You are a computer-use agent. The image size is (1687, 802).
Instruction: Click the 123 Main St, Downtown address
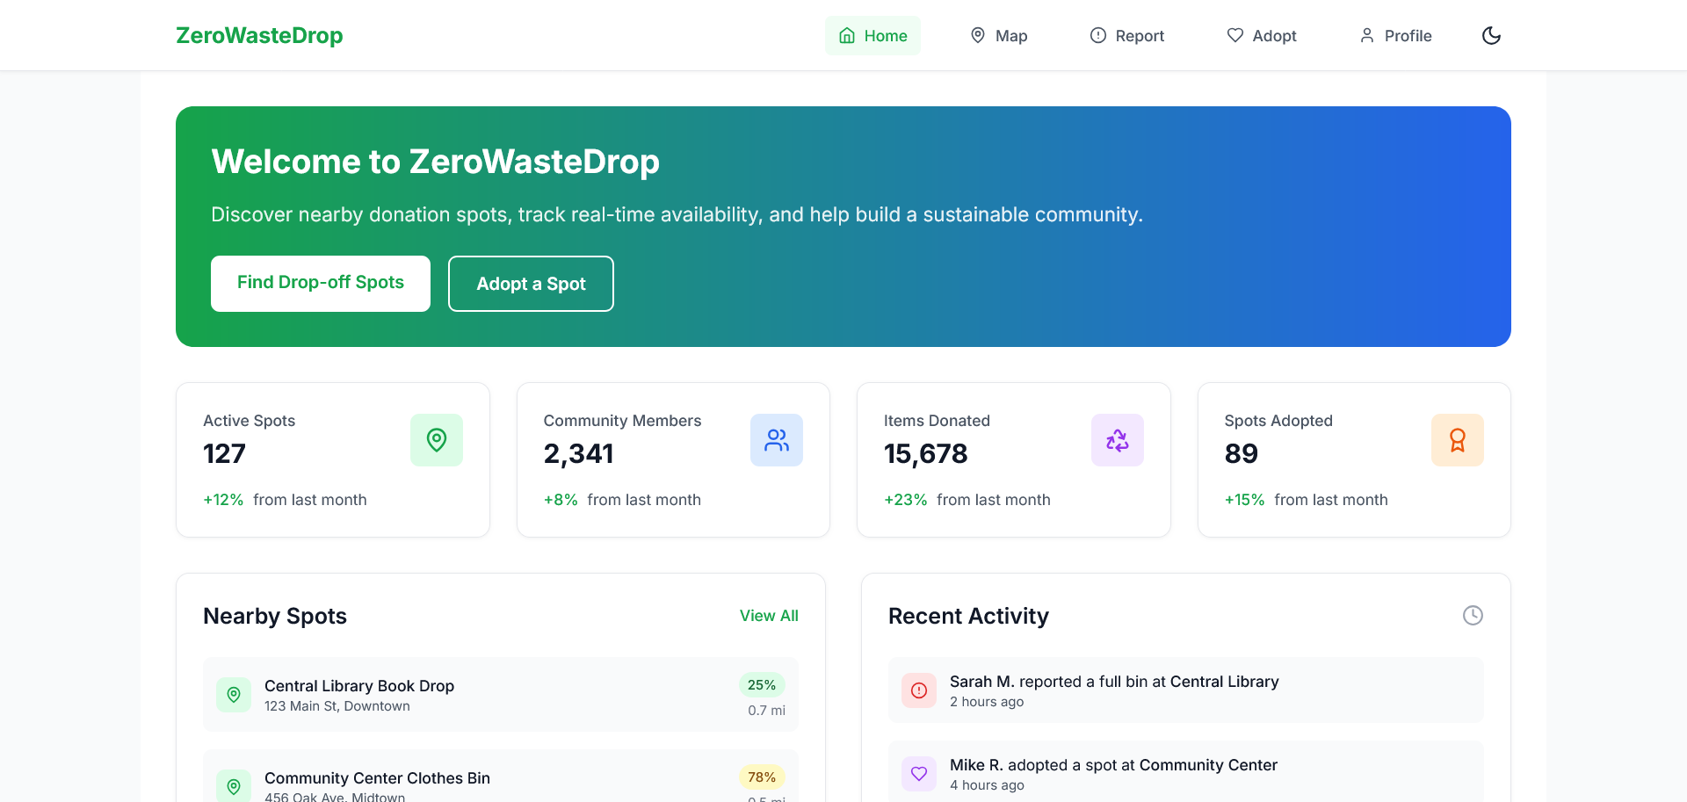pos(337,706)
